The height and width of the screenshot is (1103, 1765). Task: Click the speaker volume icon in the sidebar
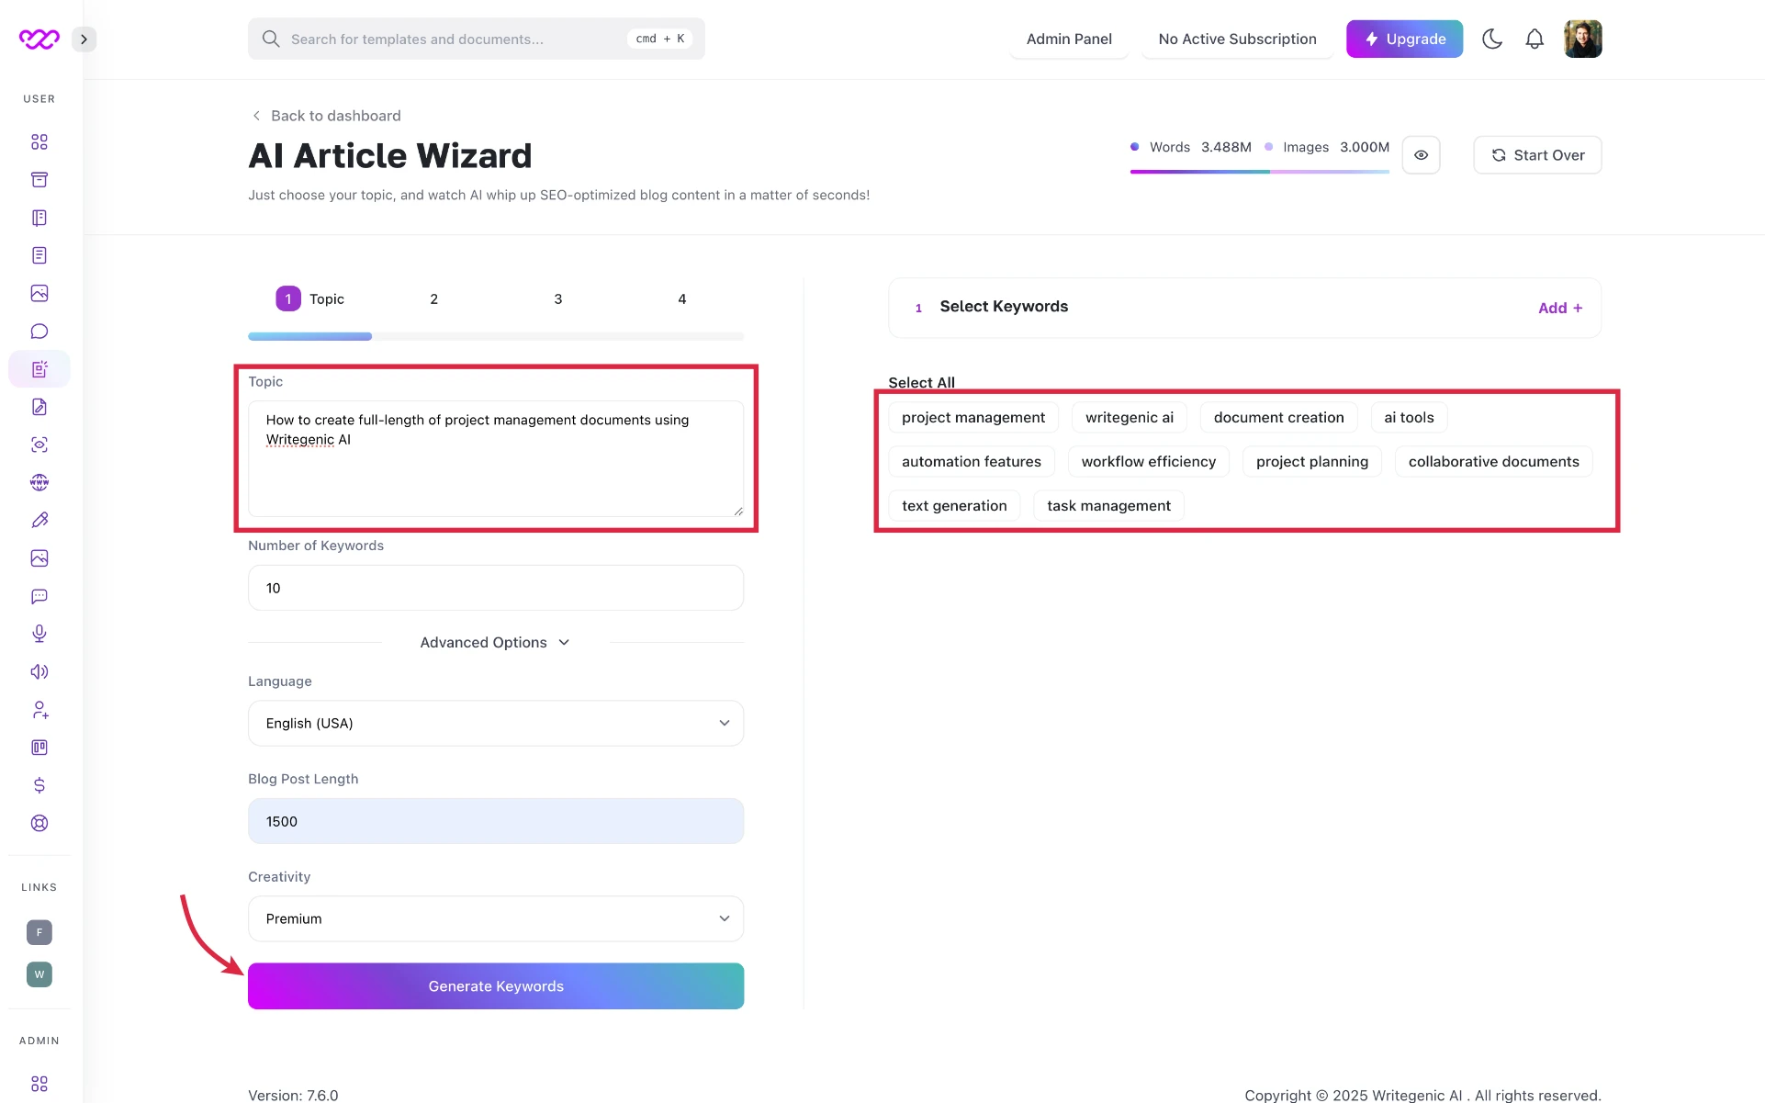click(39, 672)
